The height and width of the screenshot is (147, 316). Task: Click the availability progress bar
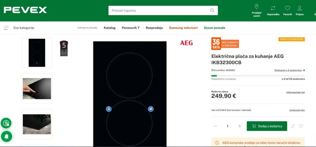(x=258, y=76)
